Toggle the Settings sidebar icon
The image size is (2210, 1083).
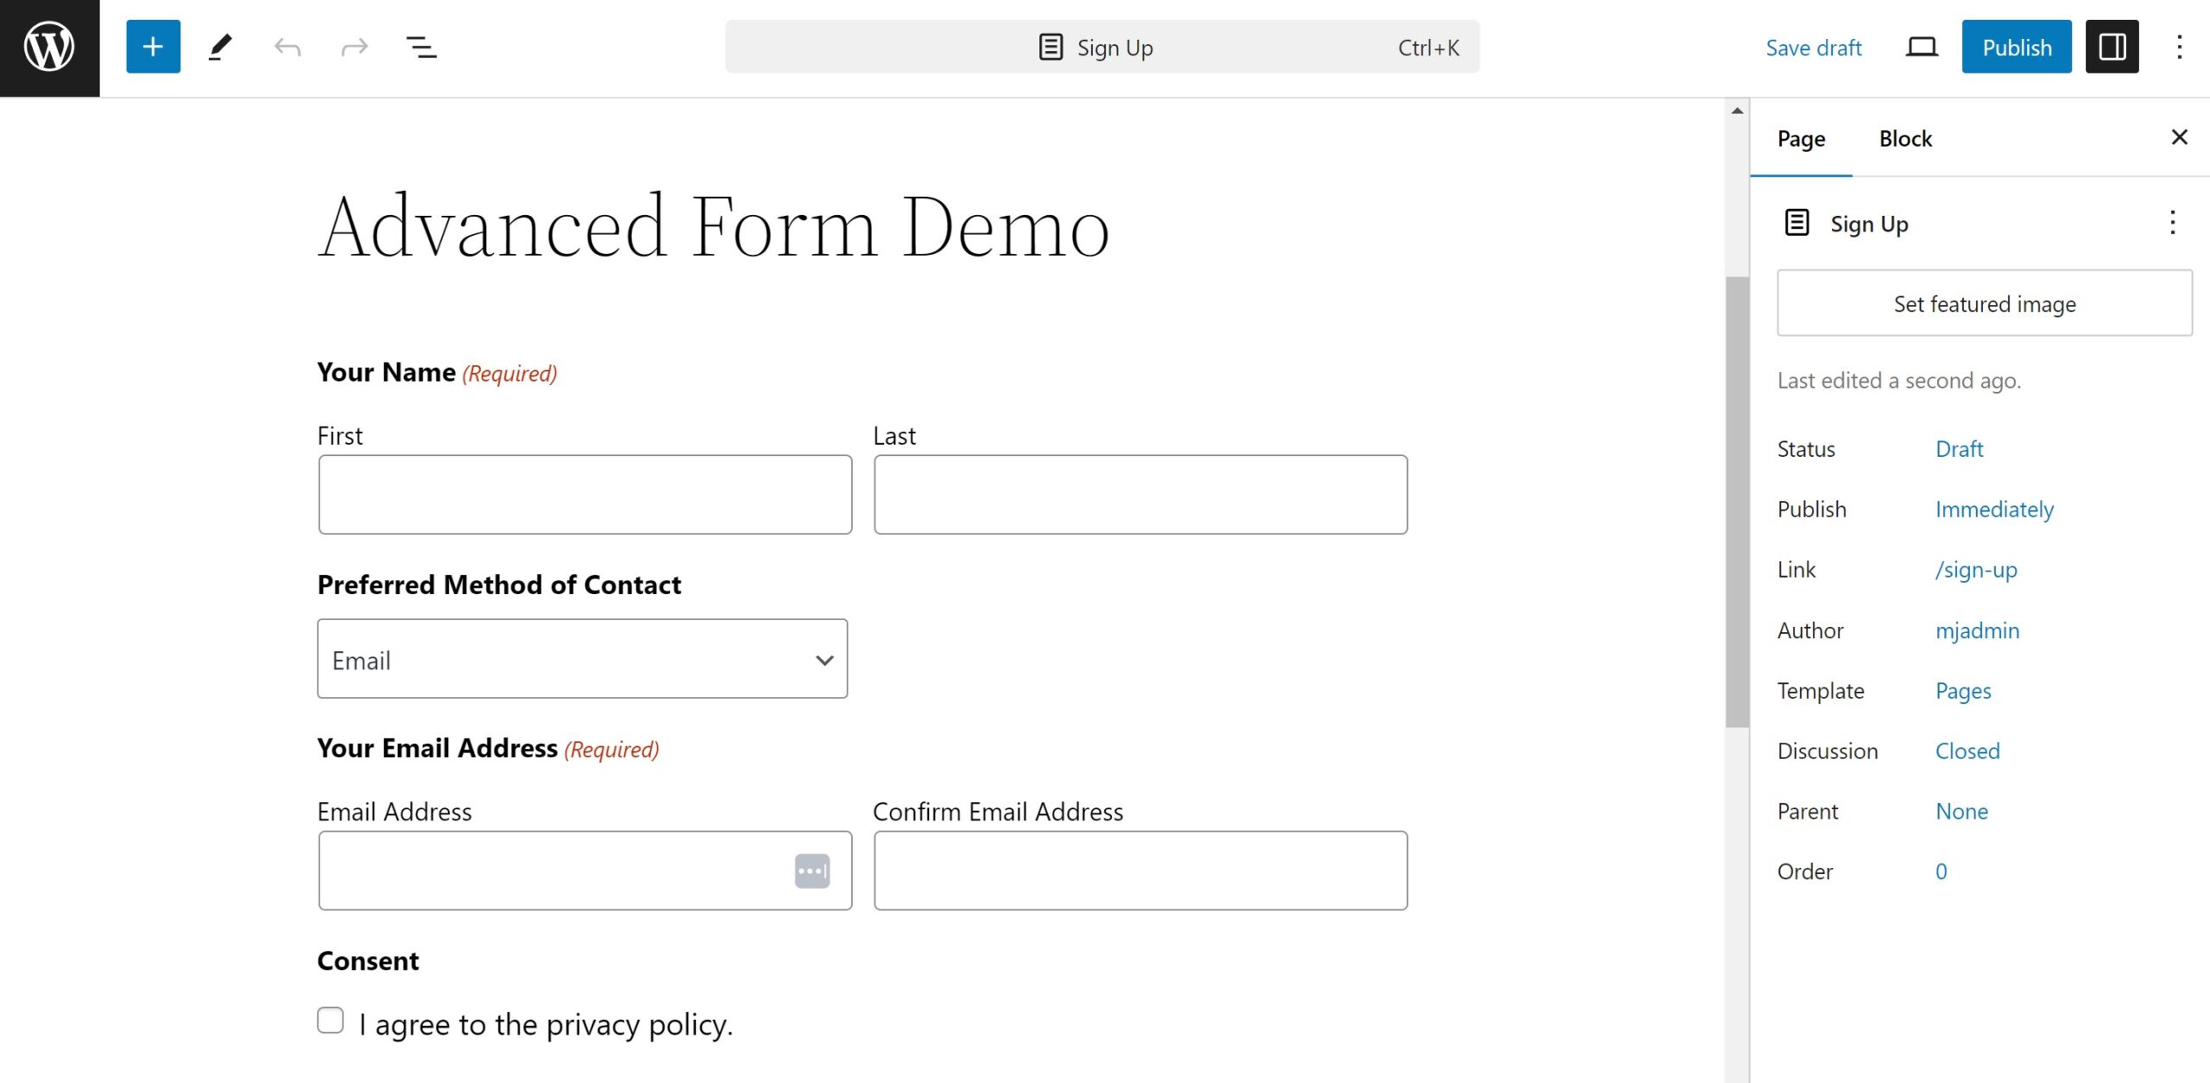pos(2112,47)
